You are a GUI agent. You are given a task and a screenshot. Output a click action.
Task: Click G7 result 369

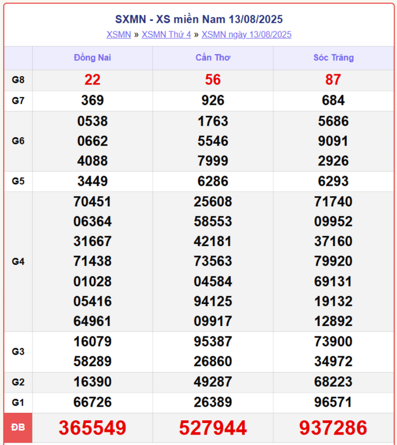(93, 100)
